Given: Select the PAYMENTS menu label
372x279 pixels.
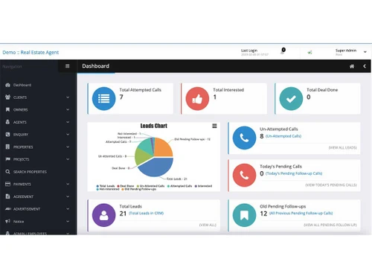Looking at the screenshot, I should pyautogui.click(x=22, y=185).
